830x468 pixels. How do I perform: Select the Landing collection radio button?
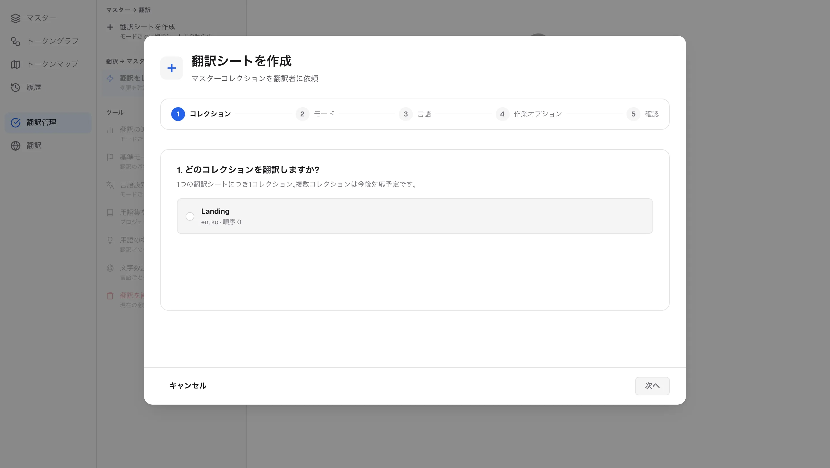(190, 216)
